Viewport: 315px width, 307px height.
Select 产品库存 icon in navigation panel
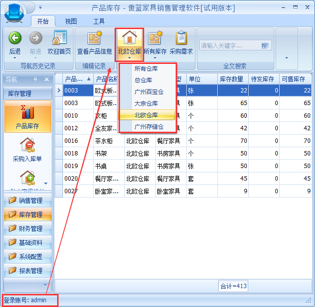click(x=28, y=113)
